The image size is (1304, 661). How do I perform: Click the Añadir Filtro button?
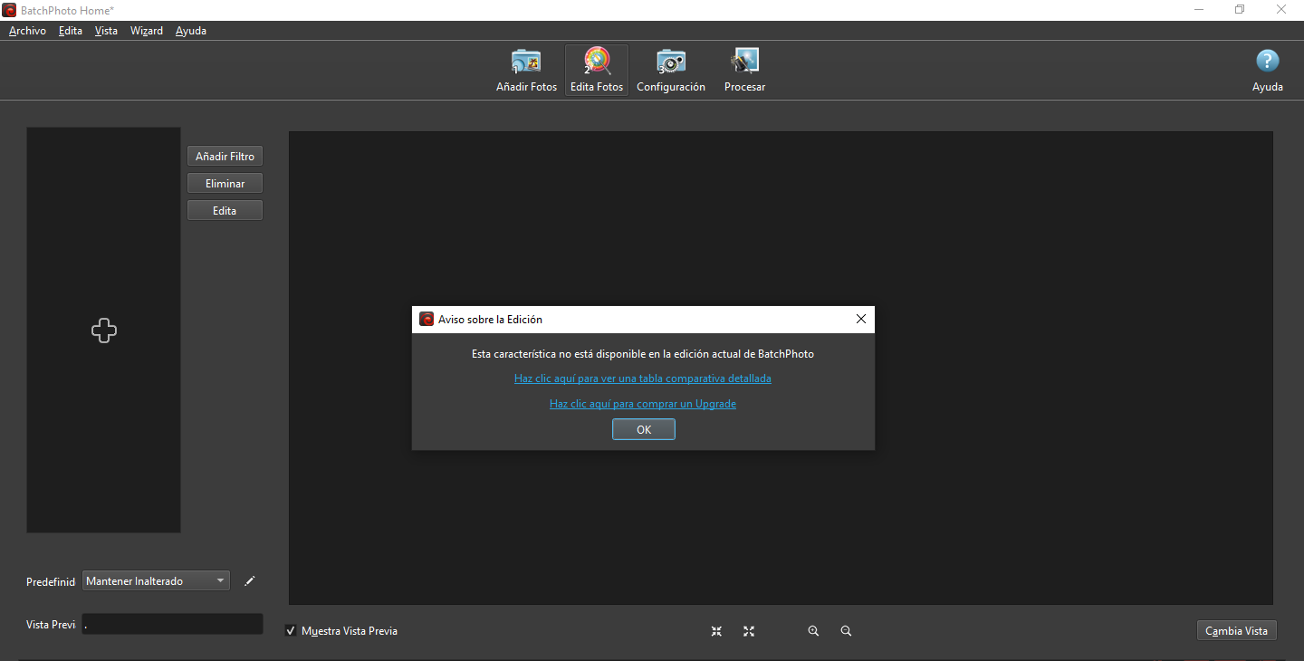tap(225, 157)
